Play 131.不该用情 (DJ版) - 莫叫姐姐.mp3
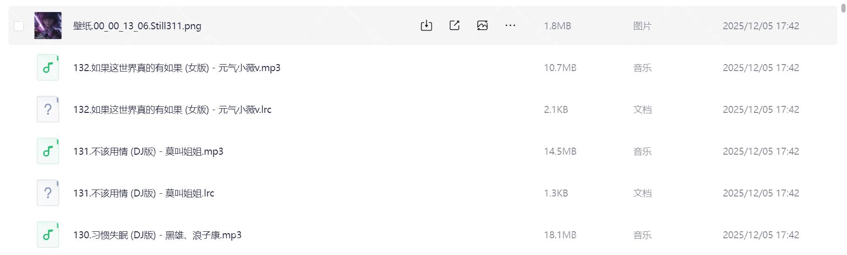Image resolution: width=847 pixels, height=255 pixels. [148, 151]
